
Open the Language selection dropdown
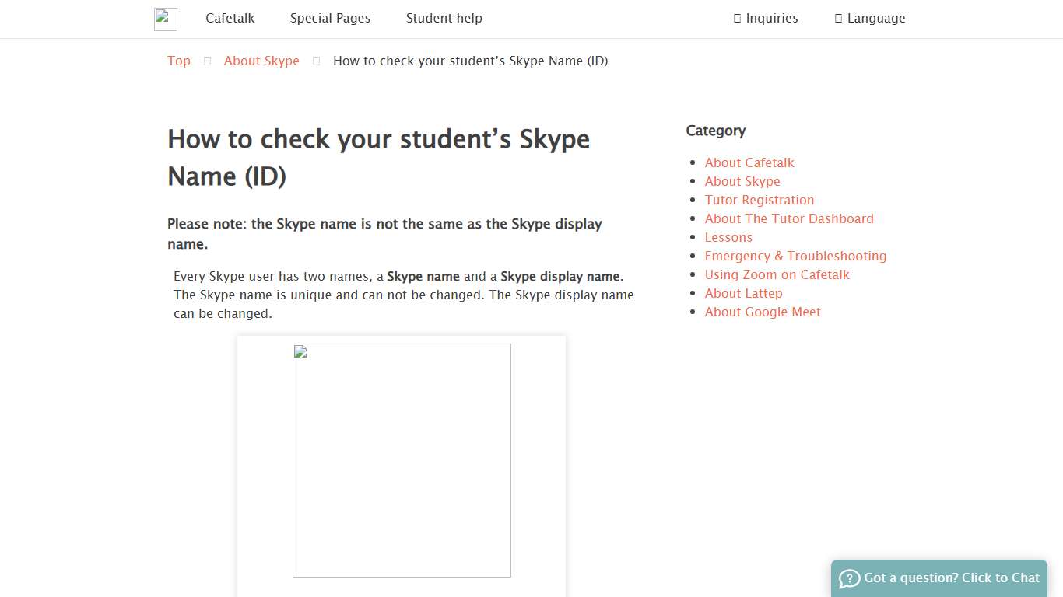pyautogui.click(x=870, y=18)
